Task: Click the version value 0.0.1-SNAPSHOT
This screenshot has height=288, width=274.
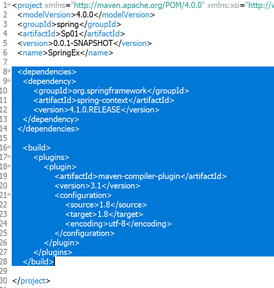Action: (83, 43)
